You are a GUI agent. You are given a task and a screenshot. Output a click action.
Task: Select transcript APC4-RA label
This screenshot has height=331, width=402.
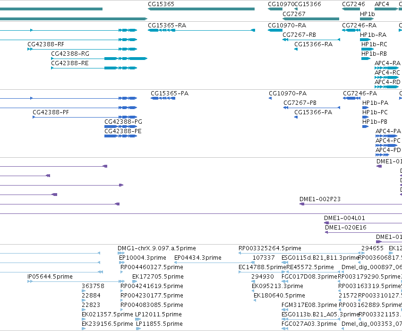pyautogui.click(x=387, y=63)
